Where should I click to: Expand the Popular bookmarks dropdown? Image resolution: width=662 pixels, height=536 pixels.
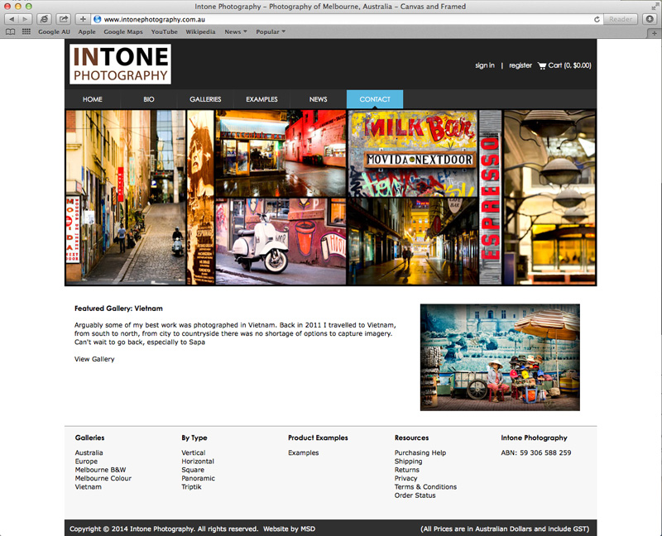tap(271, 31)
